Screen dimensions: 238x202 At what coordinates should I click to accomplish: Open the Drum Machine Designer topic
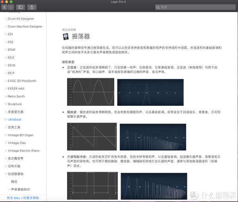[x=25, y=27]
